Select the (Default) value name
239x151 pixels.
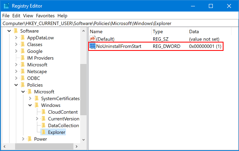click(105, 39)
